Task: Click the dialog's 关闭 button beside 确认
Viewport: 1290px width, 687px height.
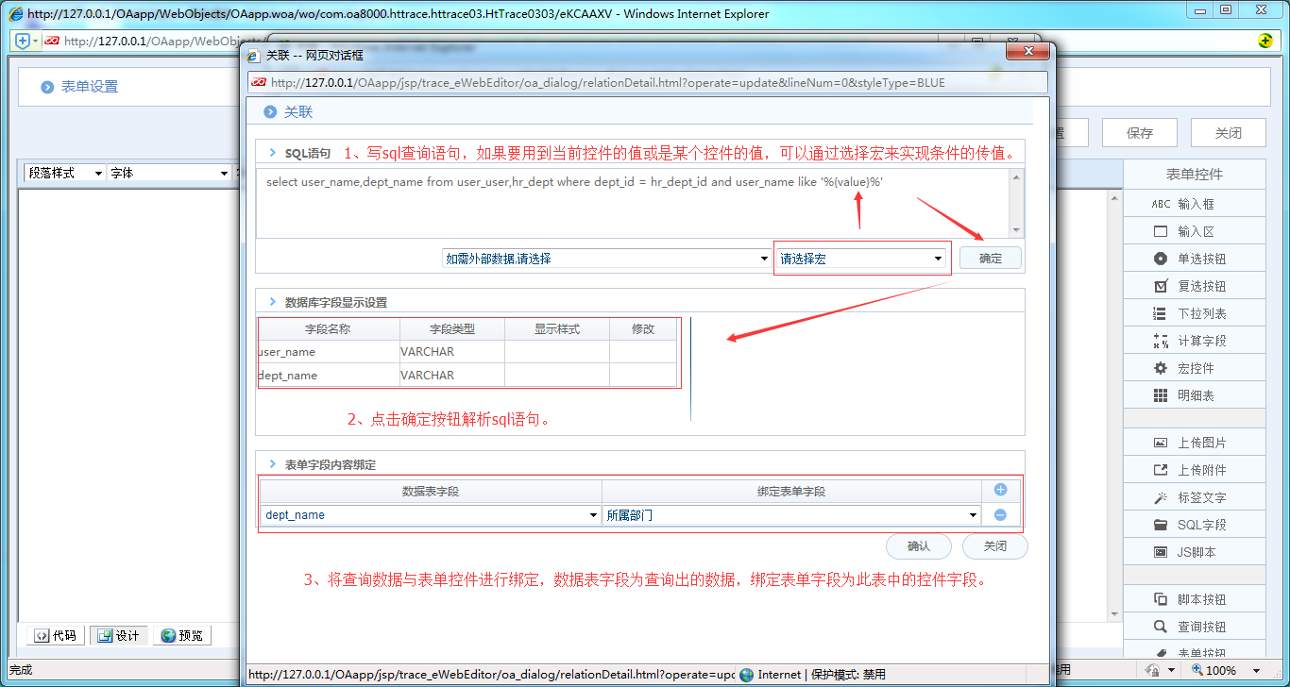Action: coord(994,546)
